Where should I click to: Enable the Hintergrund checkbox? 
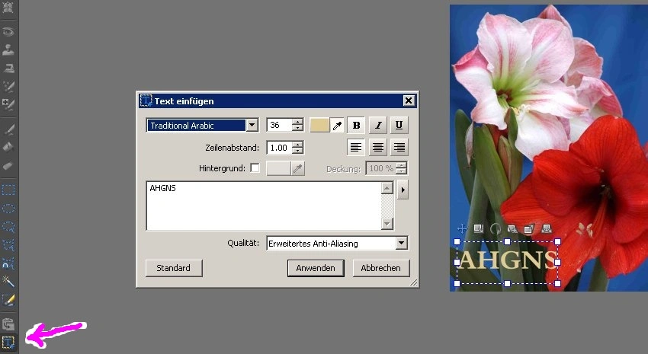pyautogui.click(x=255, y=168)
